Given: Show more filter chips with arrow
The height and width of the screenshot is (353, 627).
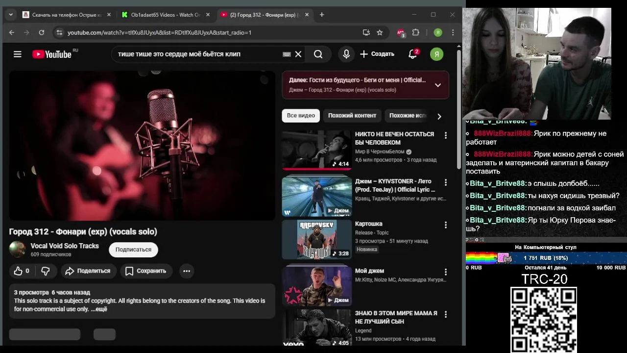Looking at the screenshot, I should coord(439,116).
